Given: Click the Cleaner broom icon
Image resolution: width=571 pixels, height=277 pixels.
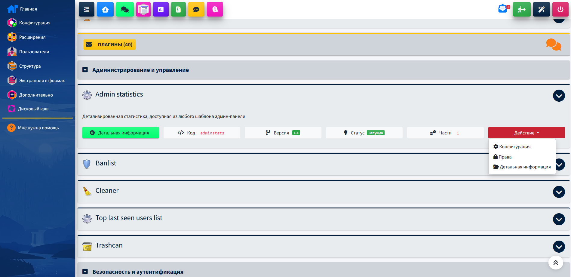Looking at the screenshot, I should (87, 191).
